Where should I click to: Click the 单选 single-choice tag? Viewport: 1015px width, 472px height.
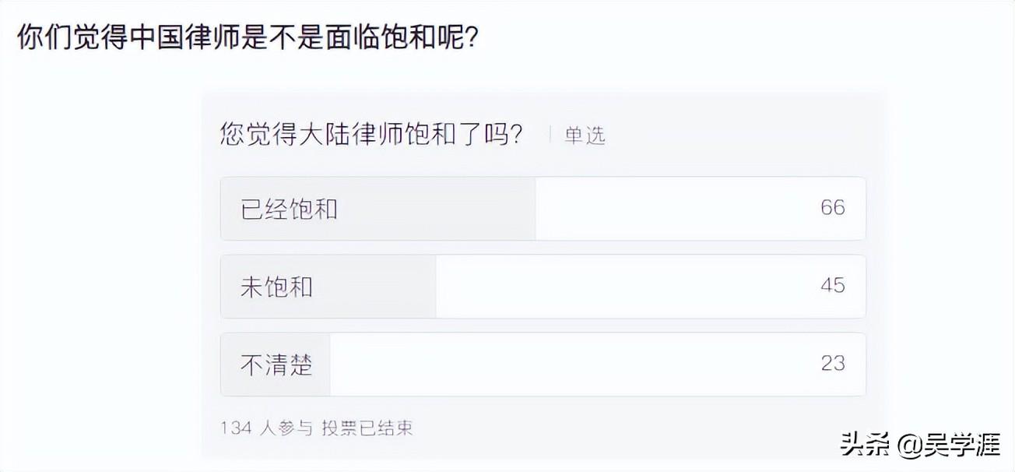pos(585,136)
